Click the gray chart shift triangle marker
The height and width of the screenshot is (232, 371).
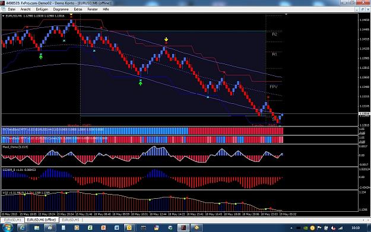tap(286, 14)
